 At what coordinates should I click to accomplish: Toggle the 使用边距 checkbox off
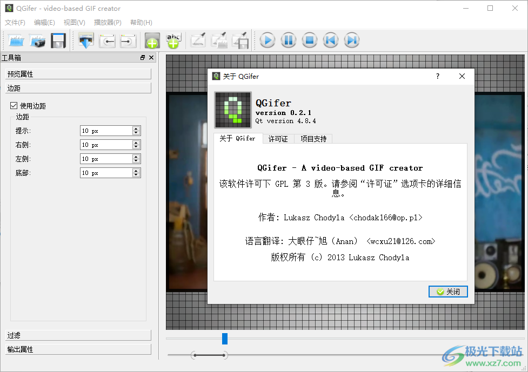pyautogui.click(x=14, y=106)
